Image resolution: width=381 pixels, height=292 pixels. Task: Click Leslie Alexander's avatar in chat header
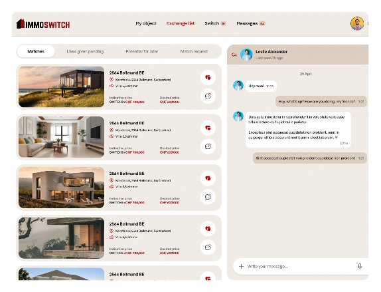pos(246,55)
